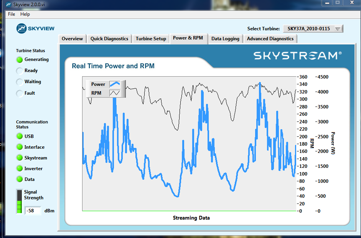Open the File menu
The image size is (361, 238).
click(12, 14)
